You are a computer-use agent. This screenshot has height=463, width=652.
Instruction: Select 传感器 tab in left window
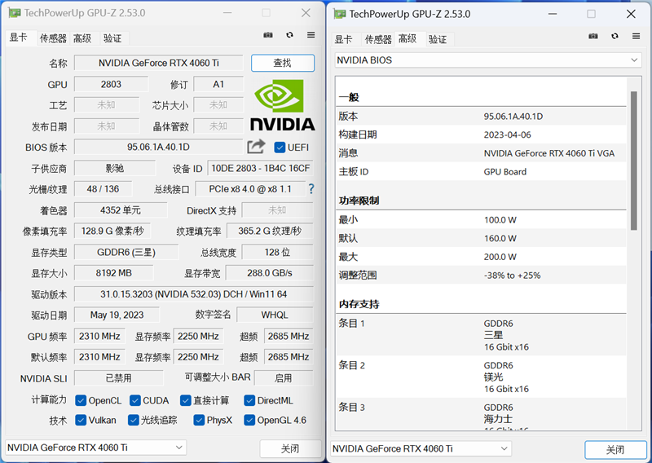click(53, 38)
